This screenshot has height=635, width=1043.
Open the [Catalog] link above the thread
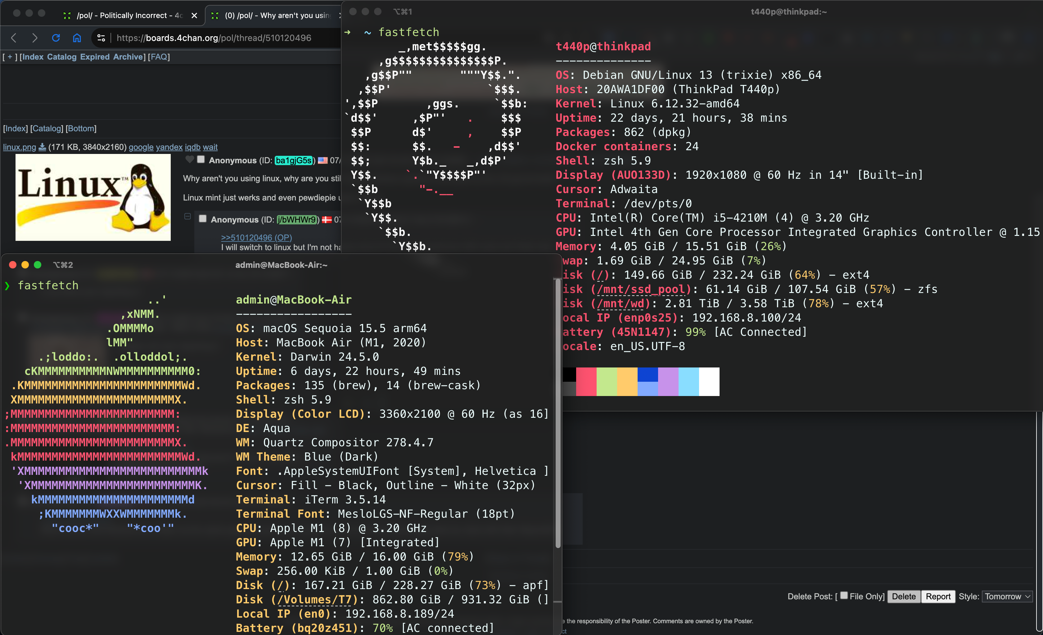(x=47, y=128)
